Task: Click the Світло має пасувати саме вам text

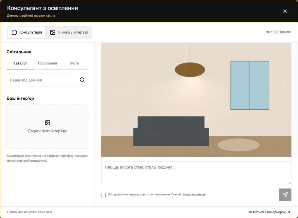Action: coord(30,212)
